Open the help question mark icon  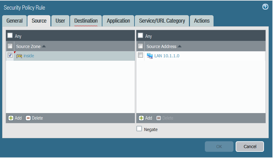pyautogui.click(x=265, y=7)
